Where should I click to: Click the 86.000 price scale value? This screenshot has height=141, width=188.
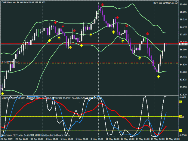(183, 50)
